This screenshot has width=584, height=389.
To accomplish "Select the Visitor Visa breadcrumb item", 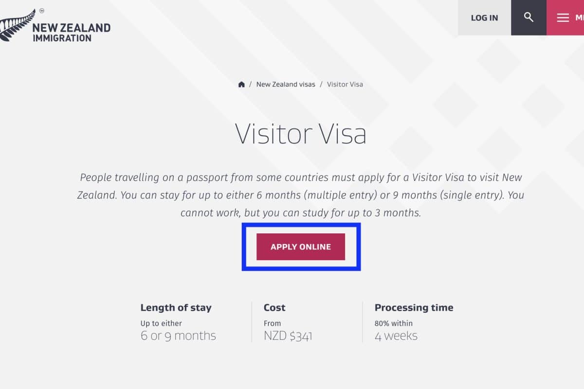I will pos(345,84).
